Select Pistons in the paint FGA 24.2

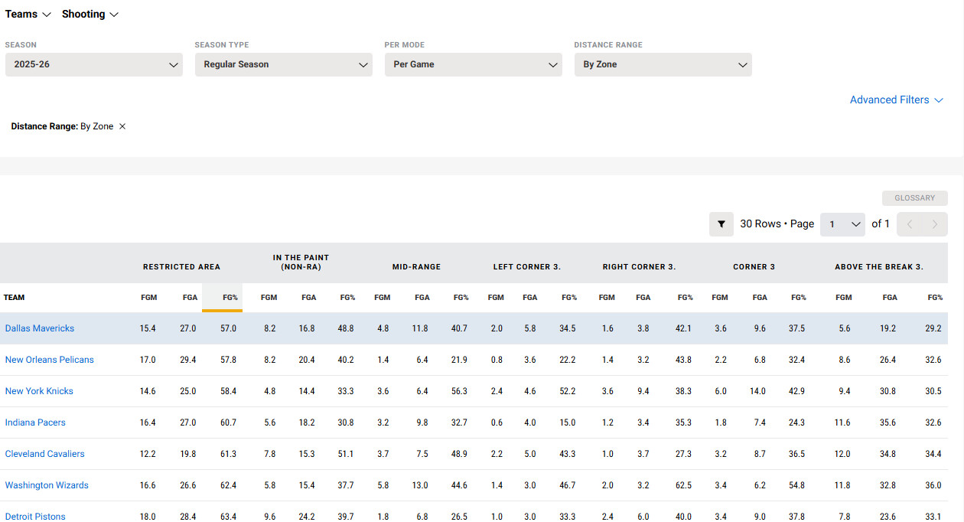pos(307,517)
